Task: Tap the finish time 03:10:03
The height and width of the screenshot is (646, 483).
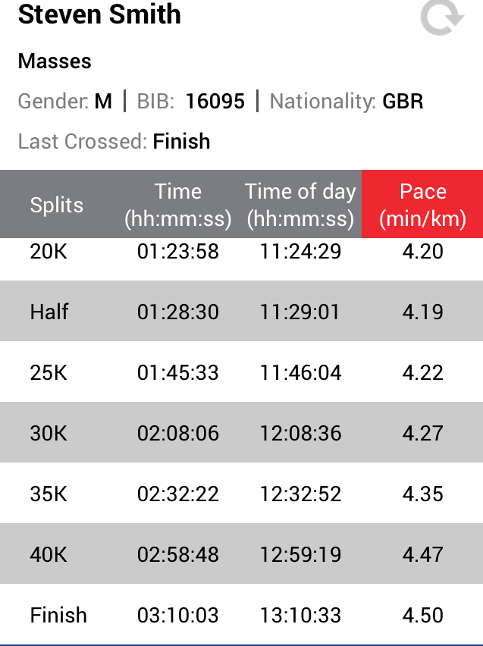Action: [x=178, y=615]
